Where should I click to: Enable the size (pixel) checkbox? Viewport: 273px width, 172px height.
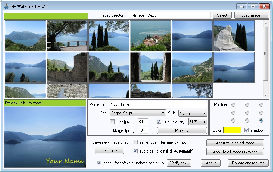[x=112, y=122]
